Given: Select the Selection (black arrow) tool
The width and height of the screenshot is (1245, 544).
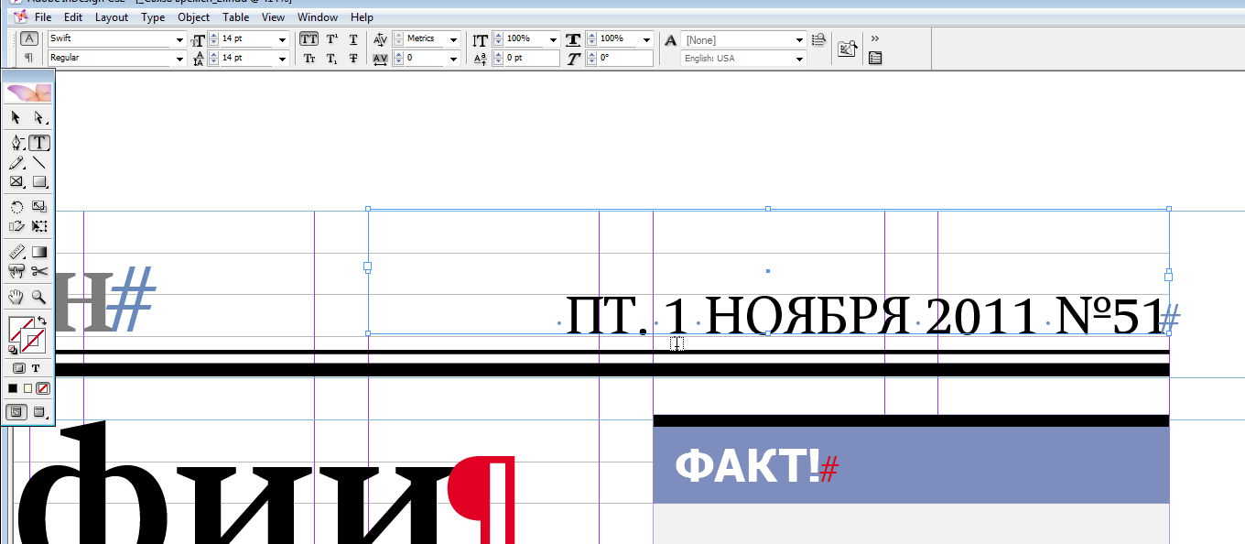Looking at the screenshot, I should pyautogui.click(x=16, y=118).
